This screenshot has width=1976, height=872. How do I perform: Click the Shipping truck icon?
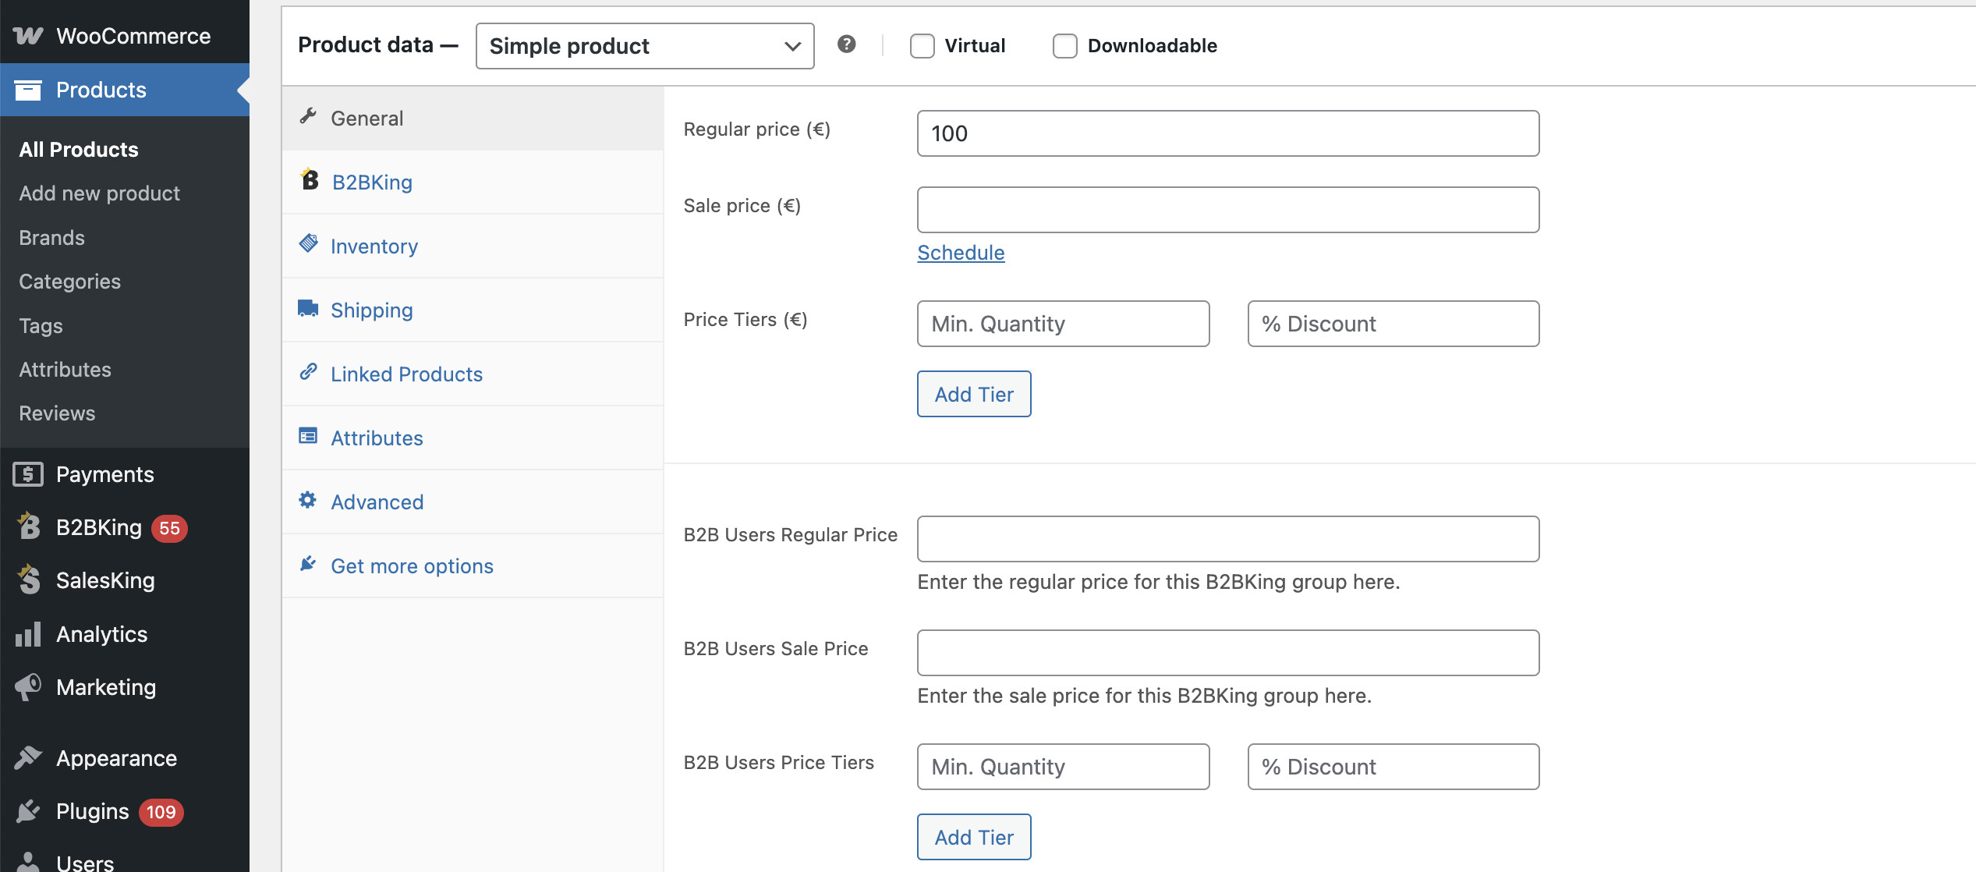pos(308,308)
